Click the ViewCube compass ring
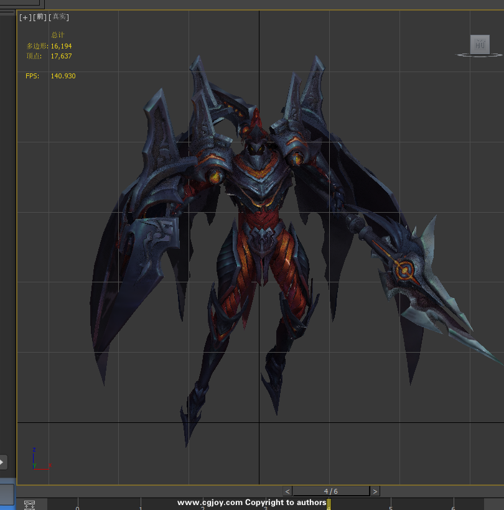 [x=479, y=55]
